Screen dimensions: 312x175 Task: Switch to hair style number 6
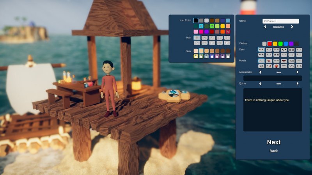[x=197, y=43]
